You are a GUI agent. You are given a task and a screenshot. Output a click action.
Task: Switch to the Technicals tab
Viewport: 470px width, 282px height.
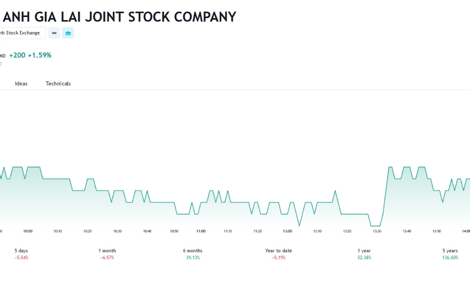pyautogui.click(x=58, y=84)
